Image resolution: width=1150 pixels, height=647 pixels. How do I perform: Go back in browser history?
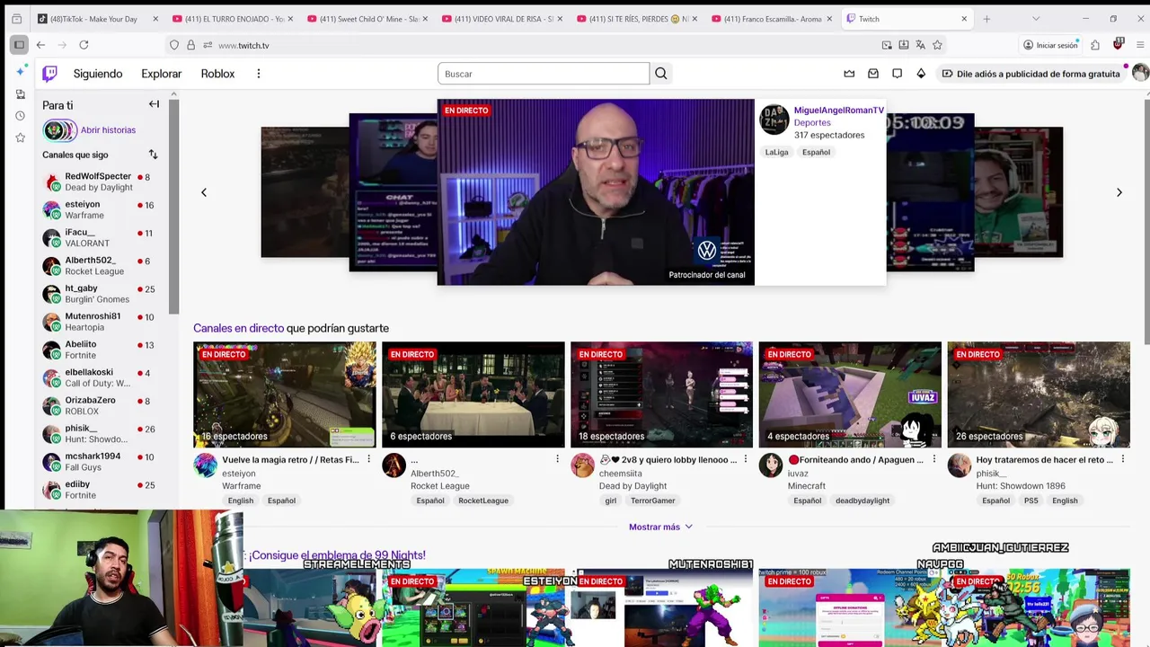coord(40,45)
